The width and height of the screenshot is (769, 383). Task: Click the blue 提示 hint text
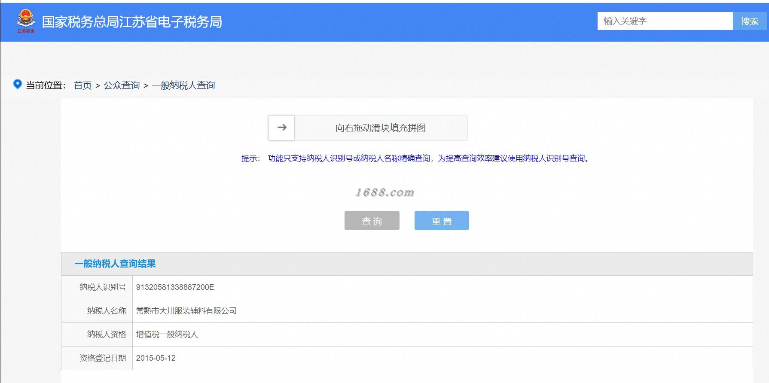tap(417, 158)
